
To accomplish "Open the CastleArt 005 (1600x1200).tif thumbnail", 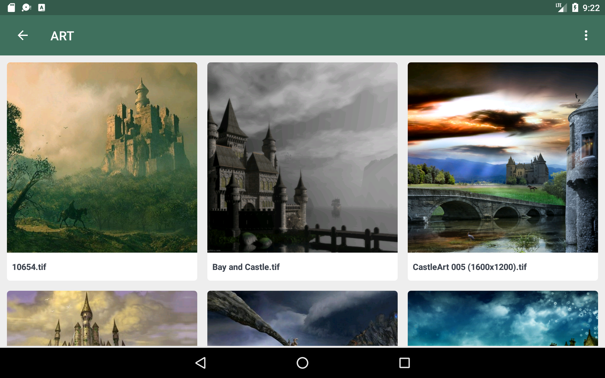I will coord(503,157).
